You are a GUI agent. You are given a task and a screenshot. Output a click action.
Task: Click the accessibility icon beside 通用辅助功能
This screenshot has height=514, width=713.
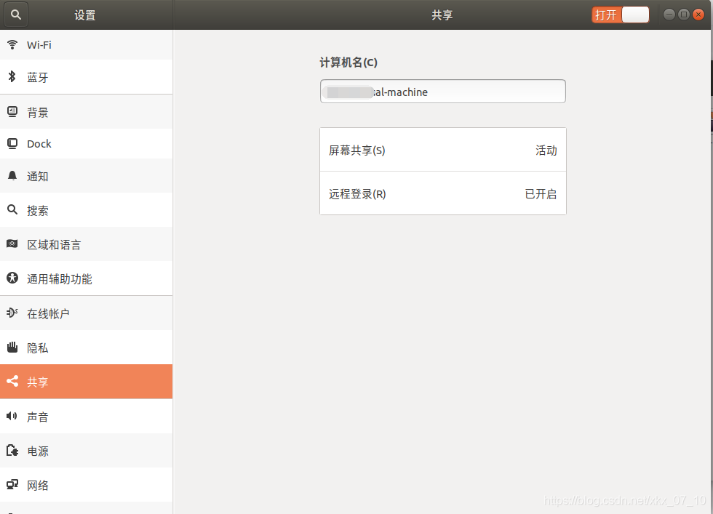tap(12, 278)
